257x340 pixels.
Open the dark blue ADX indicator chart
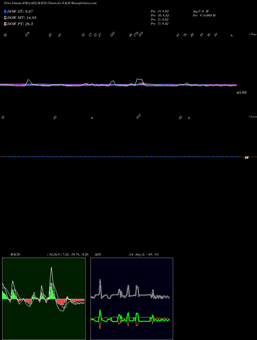[x=132, y=299]
